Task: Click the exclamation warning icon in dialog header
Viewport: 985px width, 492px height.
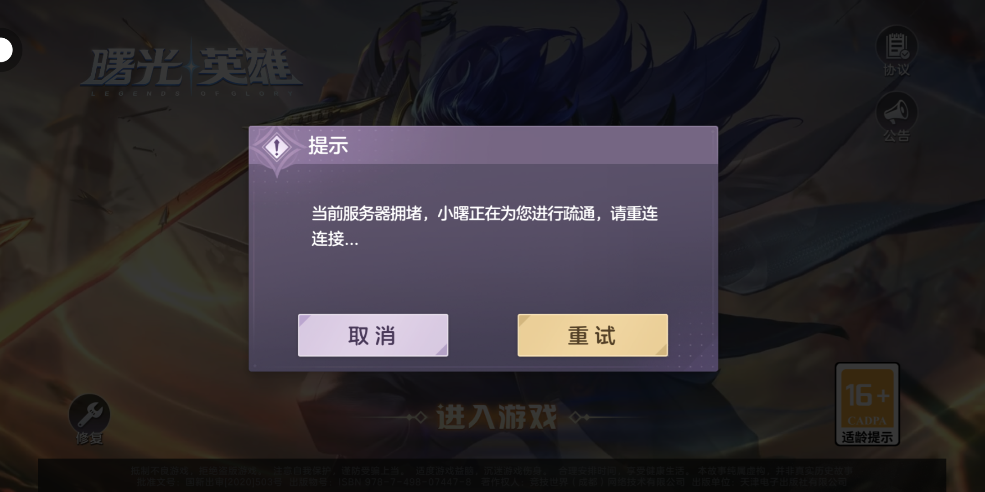Action: point(276,148)
